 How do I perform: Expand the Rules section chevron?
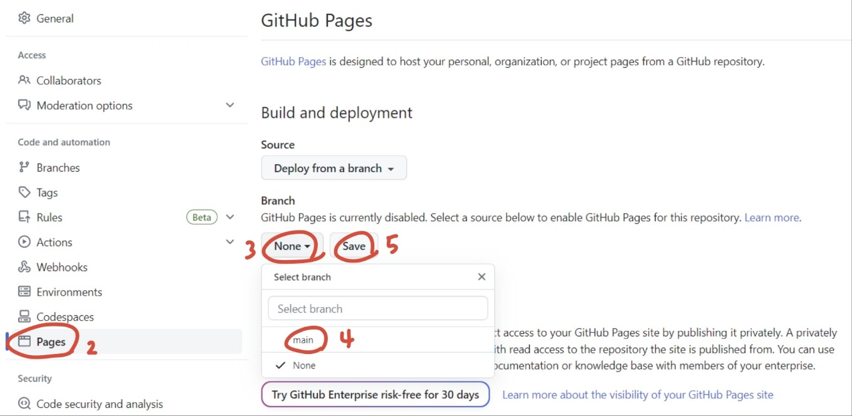(230, 217)
